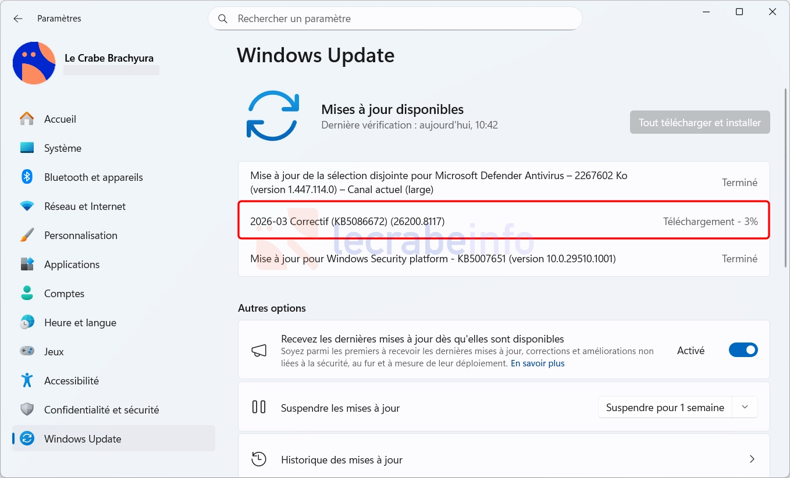Click the search magnifier icon
This screenshot has width=790, height=478.
(223, 19)
